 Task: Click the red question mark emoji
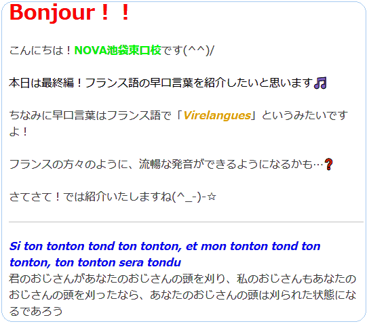[x=328, y=164]
